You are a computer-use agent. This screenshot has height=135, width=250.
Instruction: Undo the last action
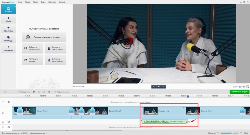click(5, 92)
